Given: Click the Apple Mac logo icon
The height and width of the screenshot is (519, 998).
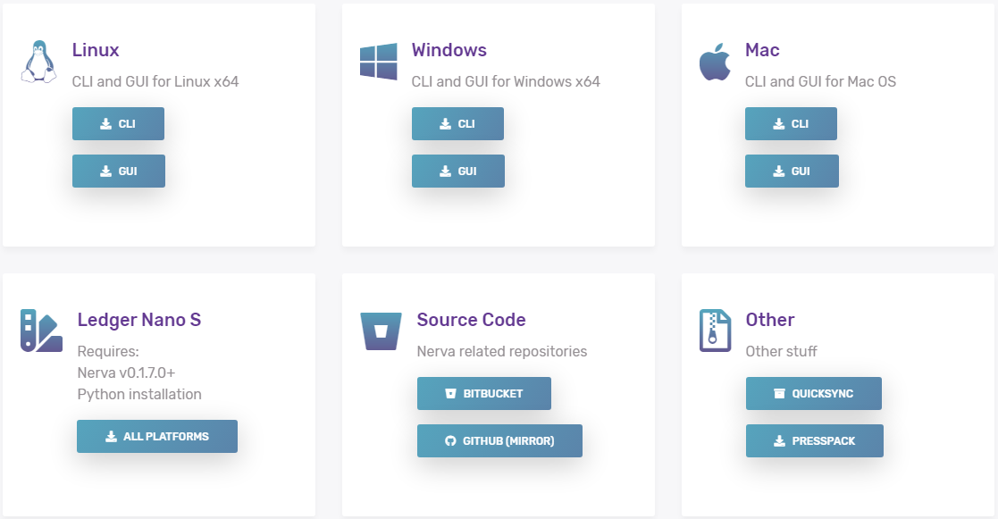Looking at the screenshot, I should coord(715,63).
